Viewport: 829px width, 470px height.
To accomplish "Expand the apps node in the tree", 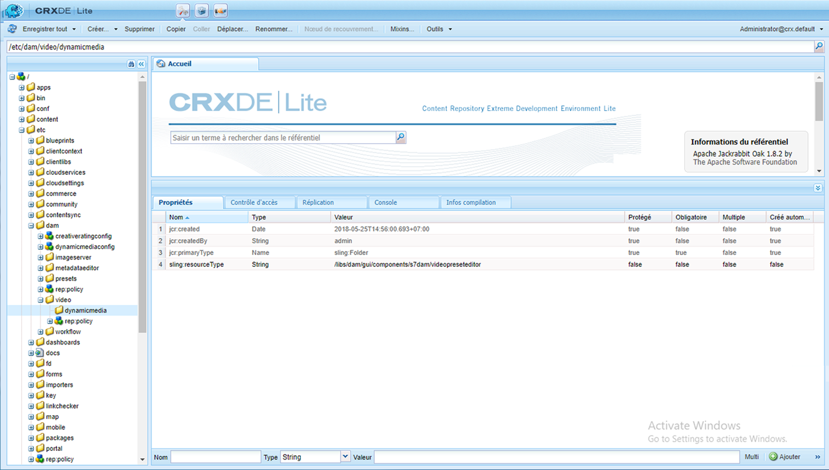I will [22, 88].
